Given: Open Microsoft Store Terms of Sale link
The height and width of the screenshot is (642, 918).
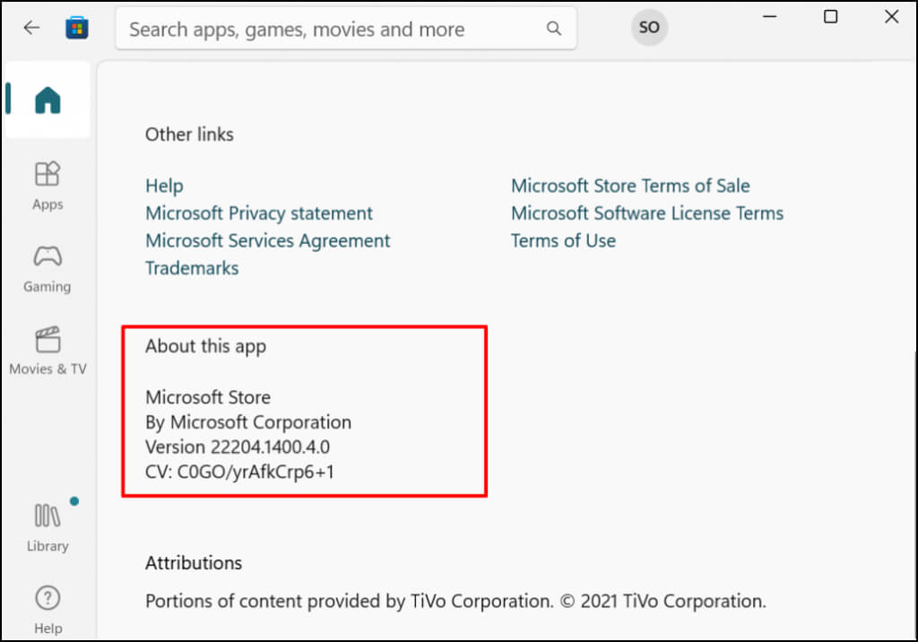Looking at the screenshot, I should tap(630, 186).
